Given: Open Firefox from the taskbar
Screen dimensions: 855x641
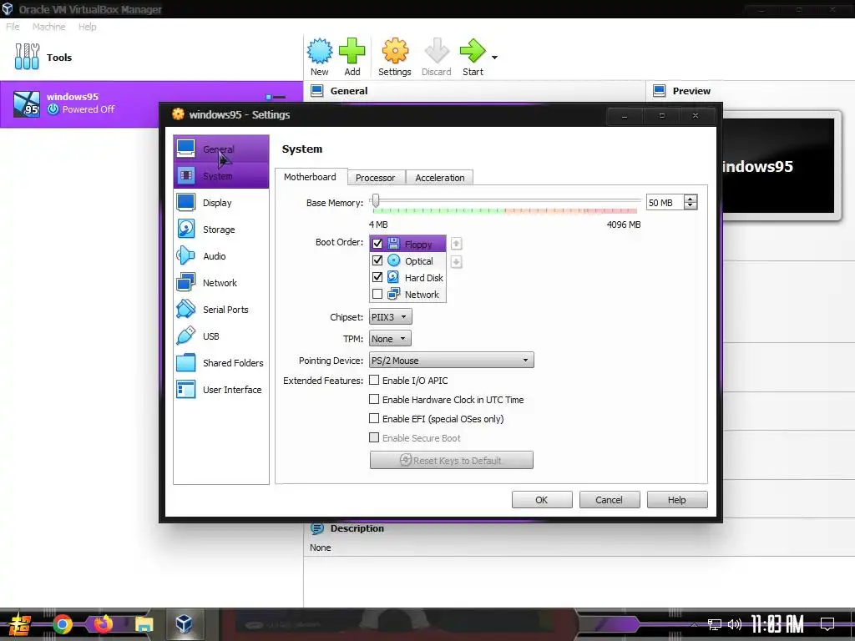Looking at the screenshot, I should 103,624.
